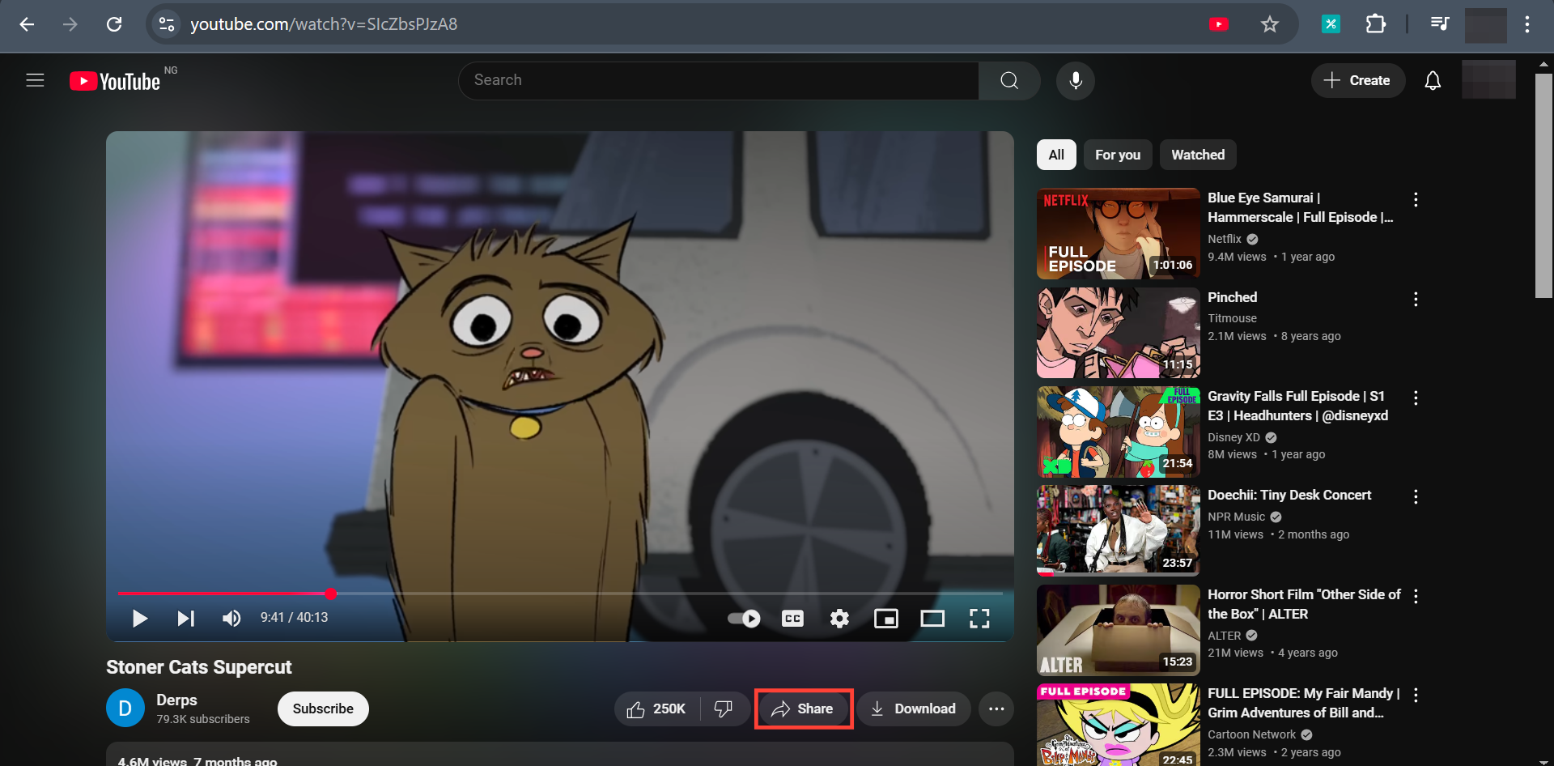Select the Watched filter chip
Screen dimensions: 1554x766
click(1198, 155)
